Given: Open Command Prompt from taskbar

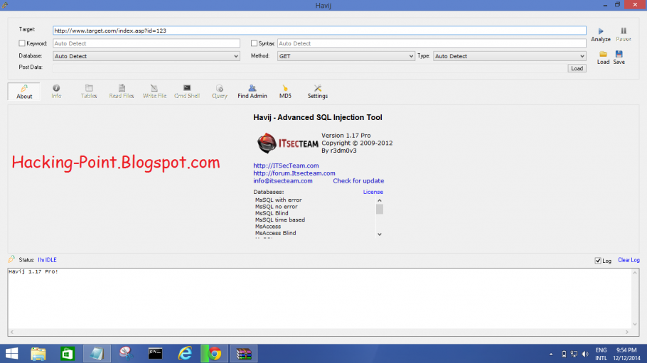Looking at the screenshot, I should [x=155, y=354].
